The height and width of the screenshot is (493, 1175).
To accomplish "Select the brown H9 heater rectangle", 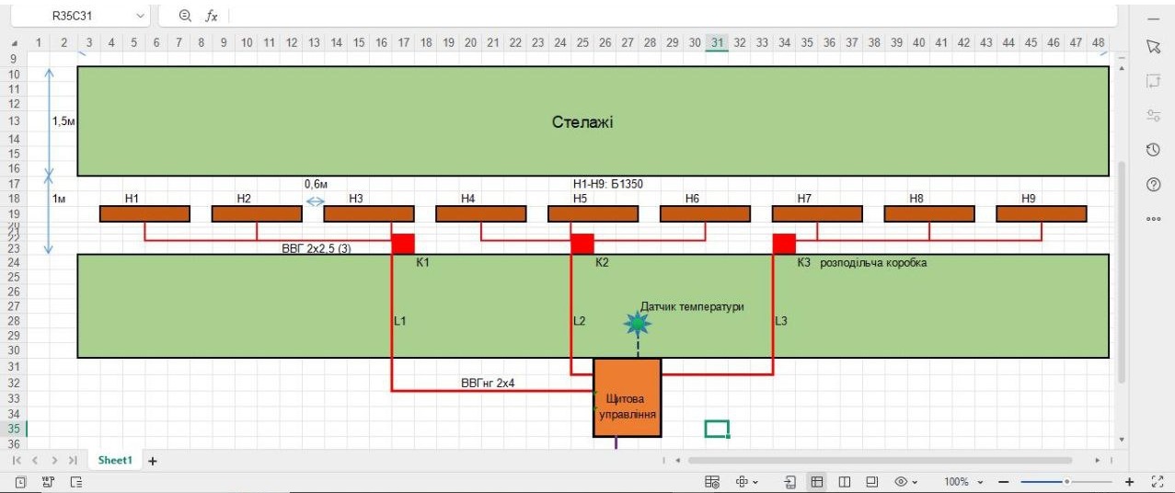I will (x=1042, y=213).
